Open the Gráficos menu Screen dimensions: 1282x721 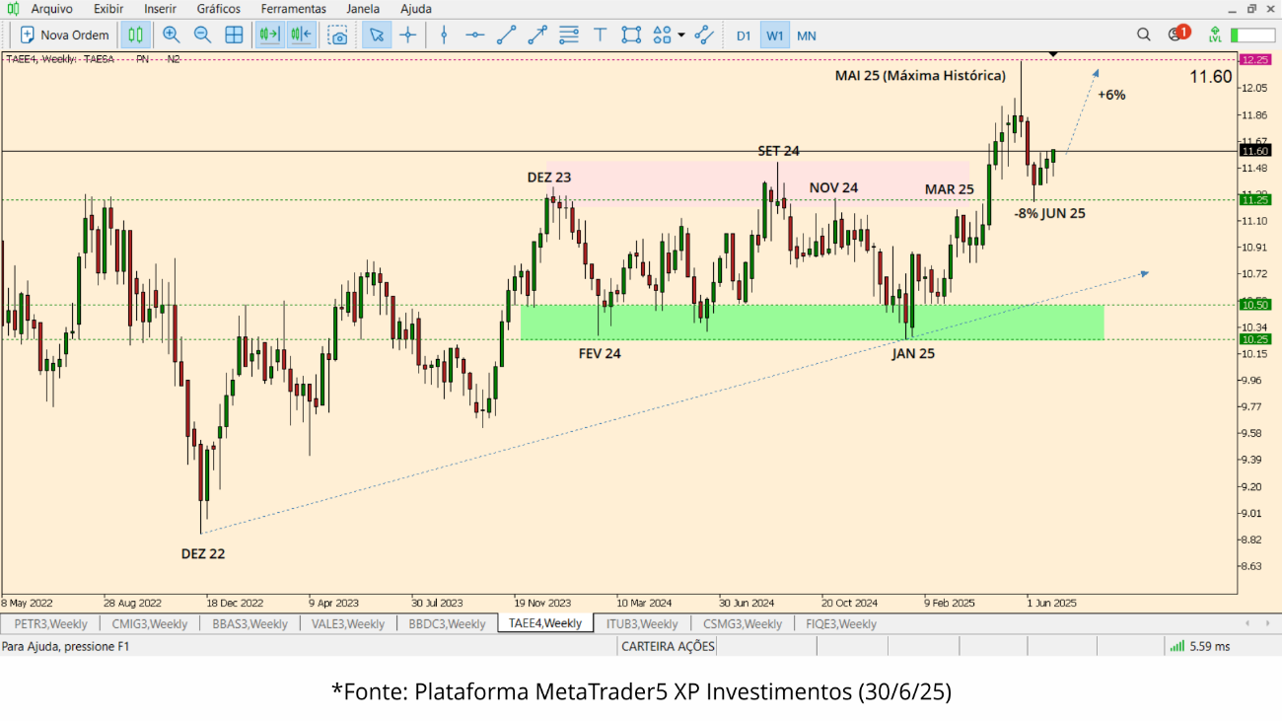(x=219, y=9)
